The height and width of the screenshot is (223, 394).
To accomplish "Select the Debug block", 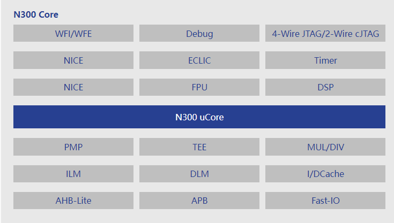I will [199, 33].
